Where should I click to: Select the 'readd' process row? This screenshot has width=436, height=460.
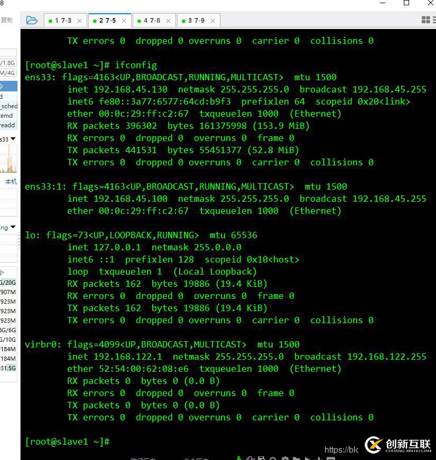pos(9,125)
